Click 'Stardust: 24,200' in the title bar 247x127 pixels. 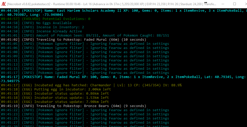click(x=191, y=4)
